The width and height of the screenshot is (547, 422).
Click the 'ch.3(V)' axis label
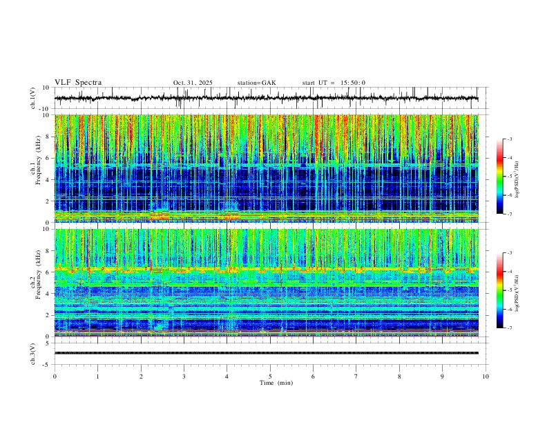click(33, 354)
